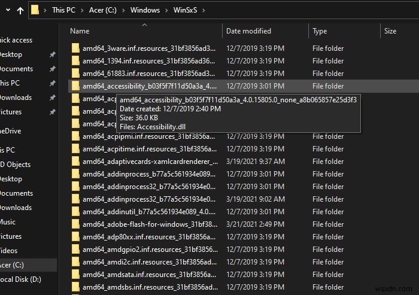Image resolution: width=419 pixels, height=295 pixels.
Task: Open the recent locations dropdown arrow
Action: (8, 10)
